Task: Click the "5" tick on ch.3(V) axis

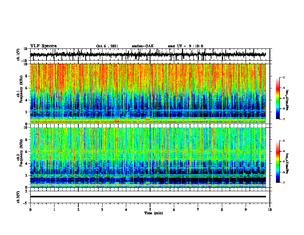Action: coord(26,191)
